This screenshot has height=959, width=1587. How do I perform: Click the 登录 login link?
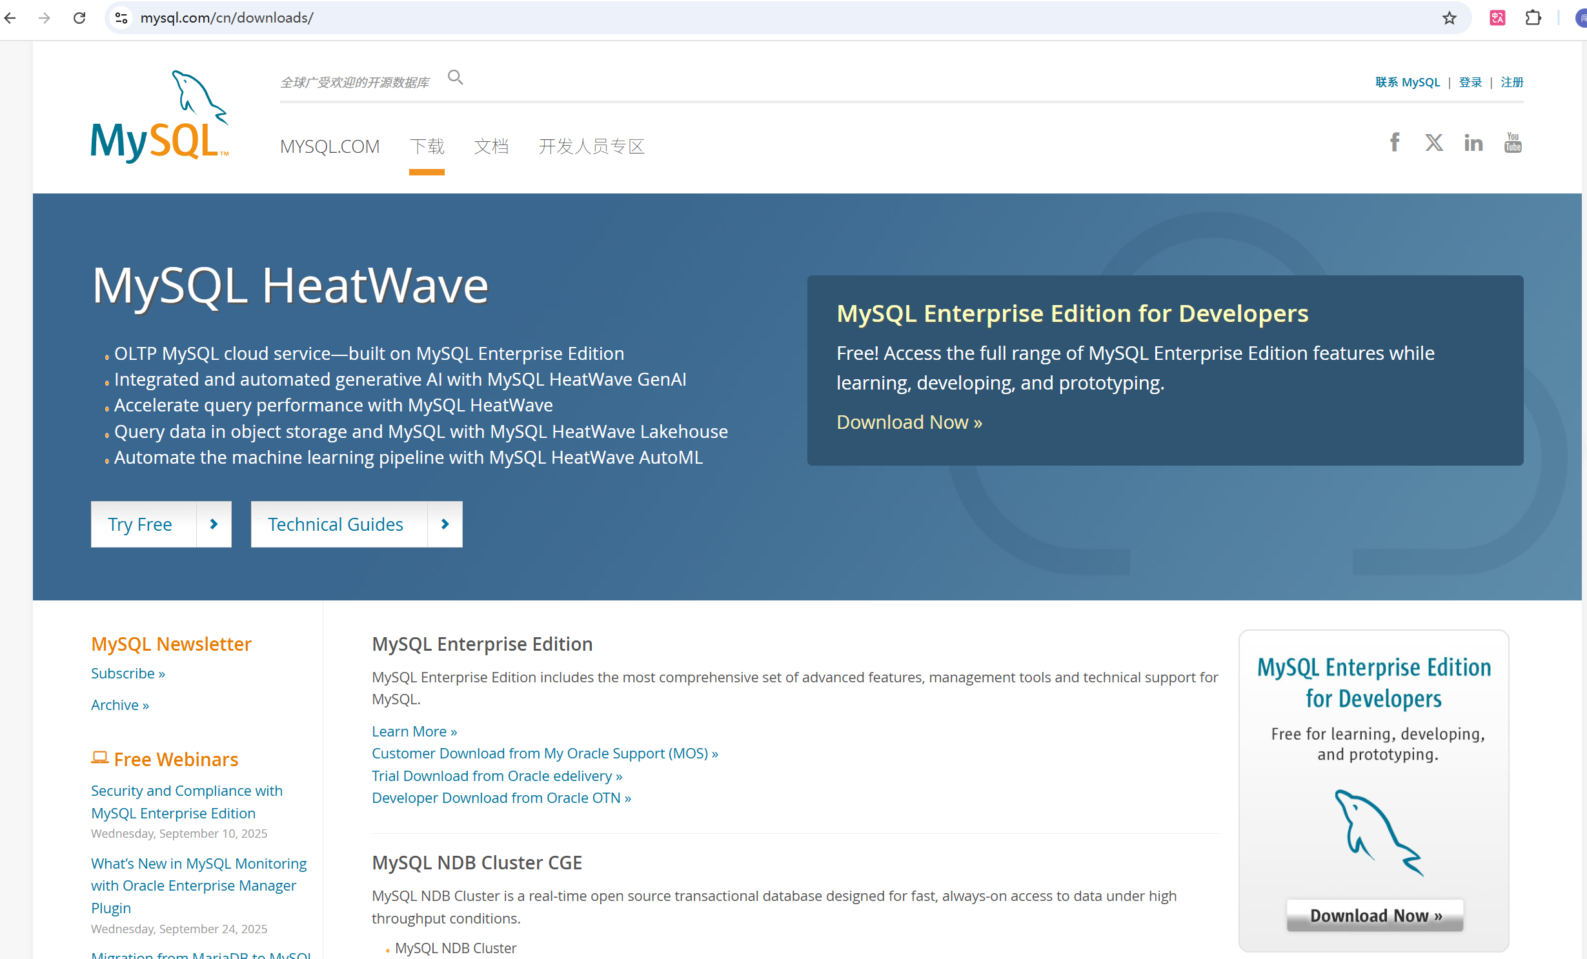[x=1470, y=83]
